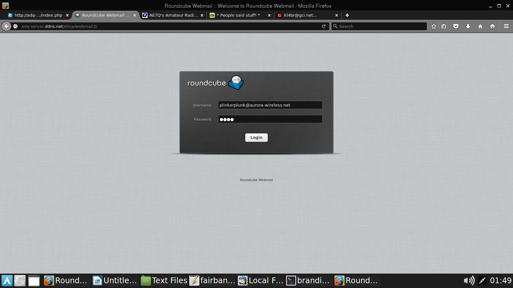This screenshot has width=513, height=288.
Task: Open the Untitle... document taskbar item
Action: (115, 281)
